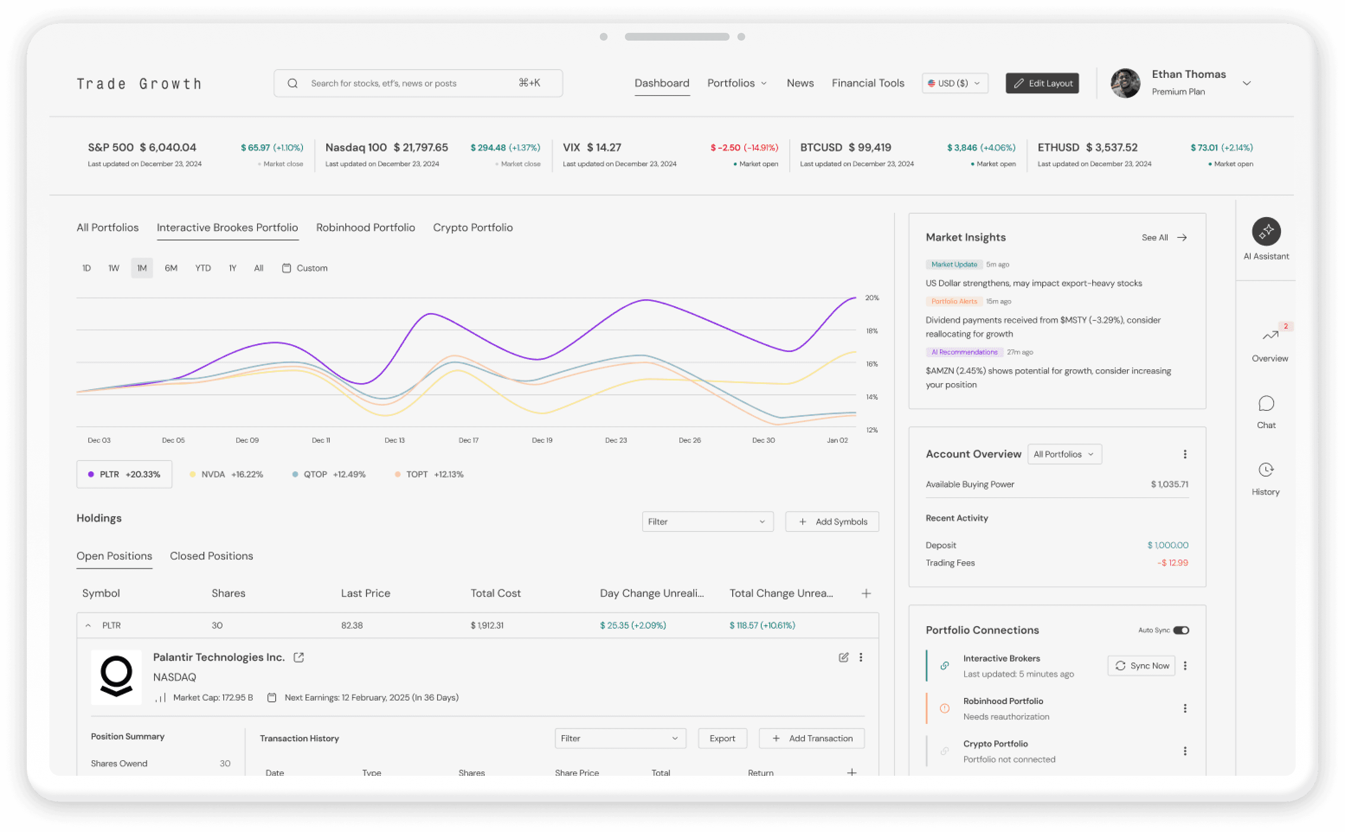
Task: Toggle the PLTR legend series chip
Action: [125, 474]
